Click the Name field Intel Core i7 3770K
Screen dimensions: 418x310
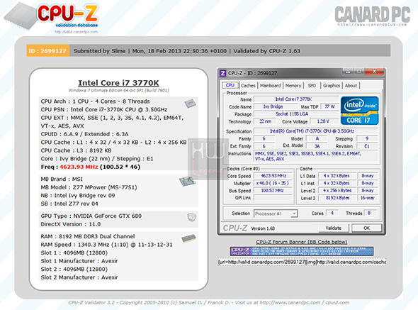click(x=296, y=99)
